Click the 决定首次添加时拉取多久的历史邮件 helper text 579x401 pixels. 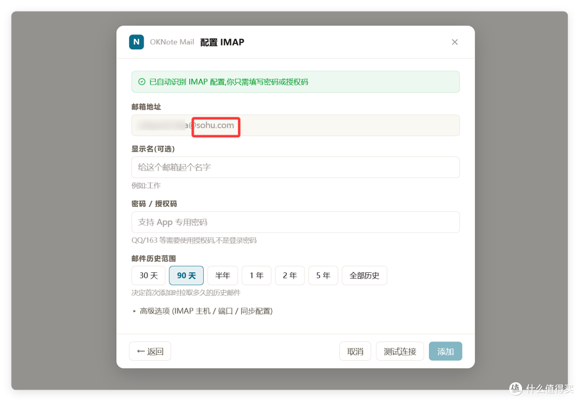(185, 293)
